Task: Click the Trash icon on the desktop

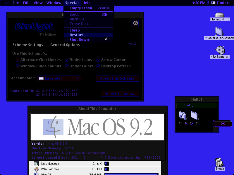Action: point(219,162)
